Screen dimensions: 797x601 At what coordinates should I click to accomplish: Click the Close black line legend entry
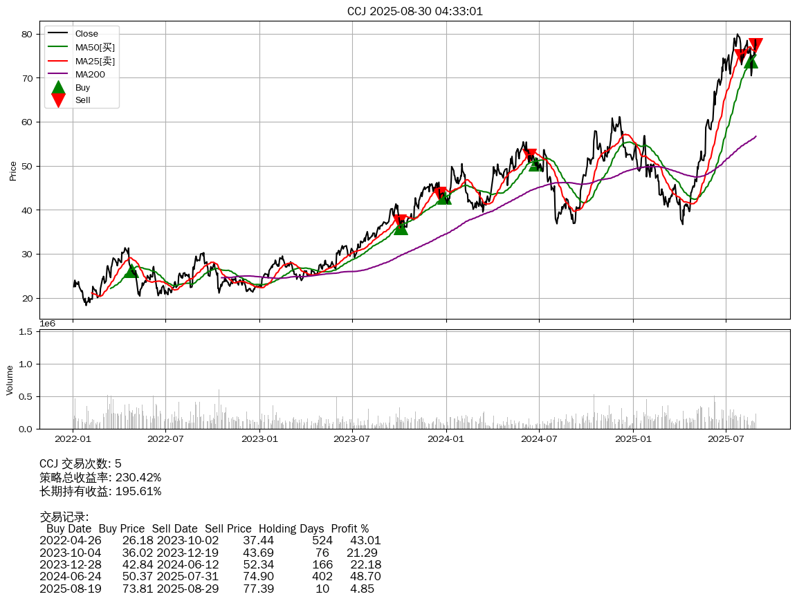86,34
